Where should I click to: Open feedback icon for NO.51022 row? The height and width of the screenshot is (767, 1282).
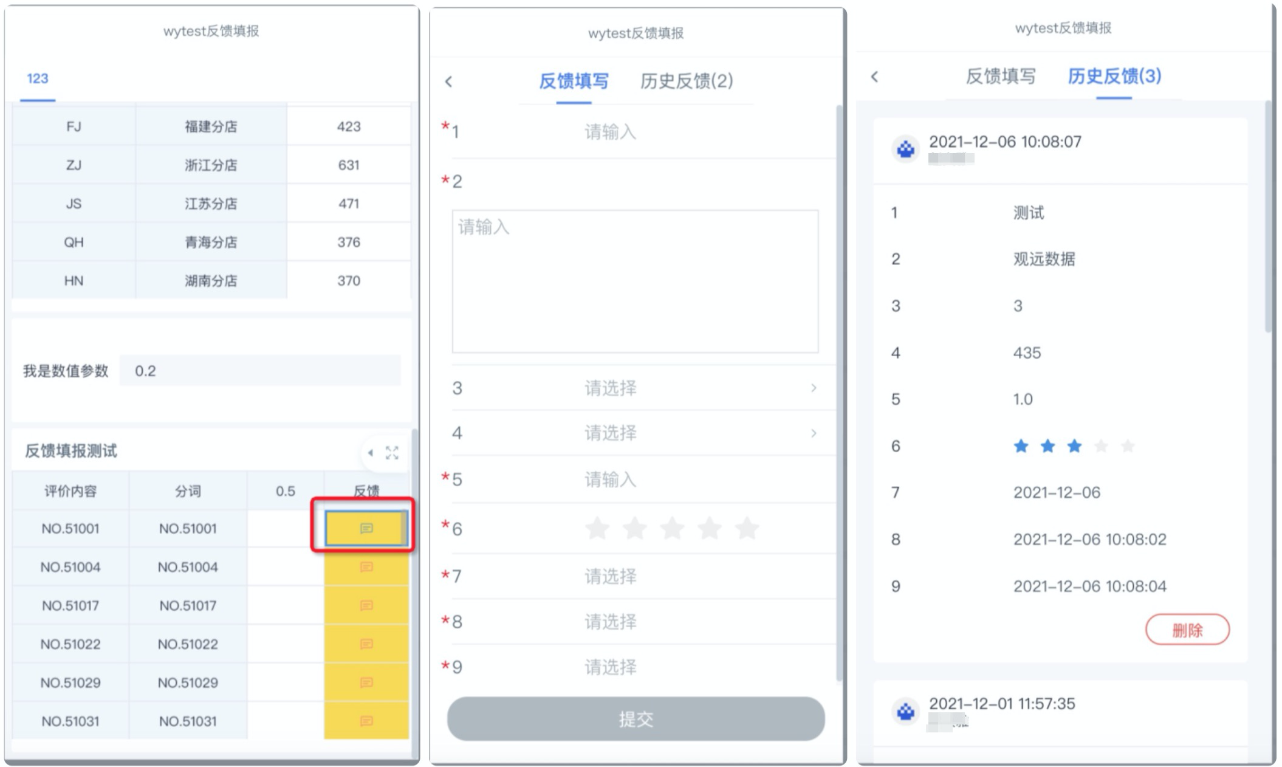point(366,644)
